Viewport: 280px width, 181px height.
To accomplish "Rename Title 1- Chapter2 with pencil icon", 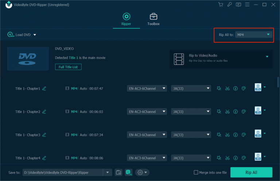I will 44,112.
